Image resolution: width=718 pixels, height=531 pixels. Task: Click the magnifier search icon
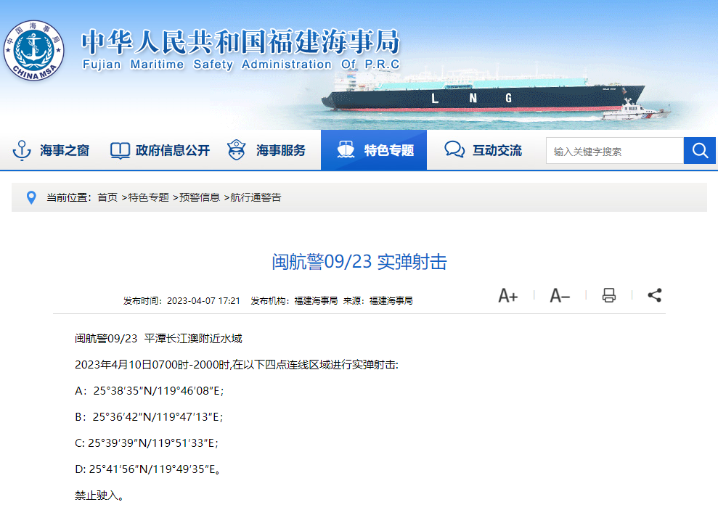click(x=699, y=150)
